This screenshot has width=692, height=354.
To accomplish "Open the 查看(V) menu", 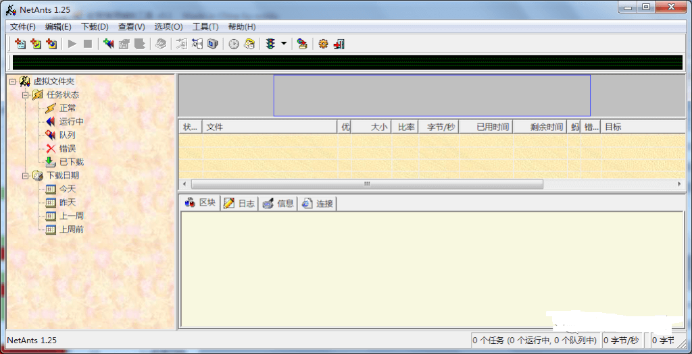I will [x=132, y=27].
